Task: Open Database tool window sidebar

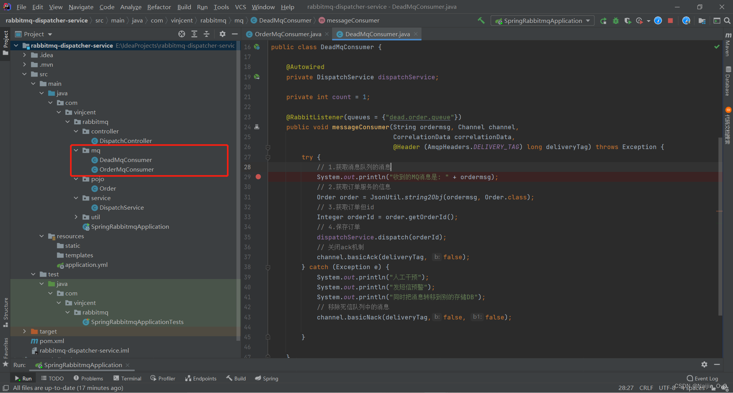Action: tap(728, 81)
